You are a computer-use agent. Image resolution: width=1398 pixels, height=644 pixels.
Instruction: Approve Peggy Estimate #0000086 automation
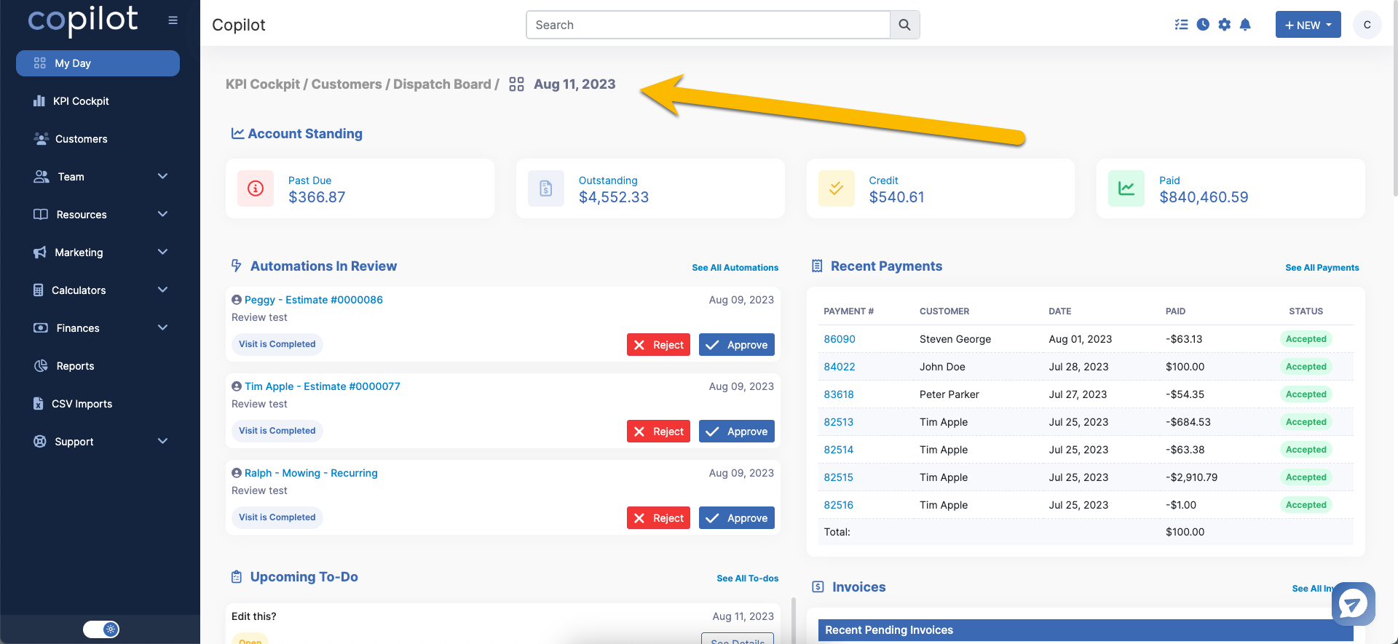(736, 345)
